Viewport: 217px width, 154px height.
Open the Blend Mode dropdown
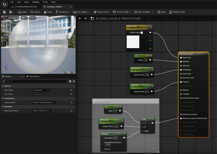click(41, 90)
